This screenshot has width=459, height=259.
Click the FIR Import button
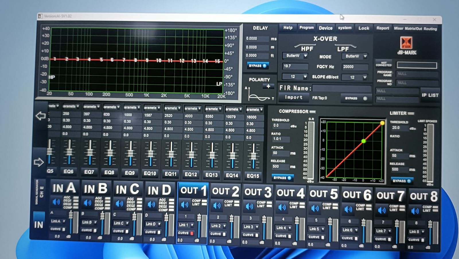(x=293, y=97)
